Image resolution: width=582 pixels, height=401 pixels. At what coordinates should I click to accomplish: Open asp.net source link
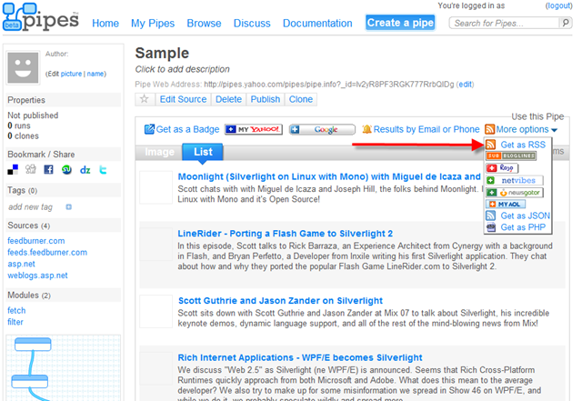pyautogui.click(x=21, y=264)
